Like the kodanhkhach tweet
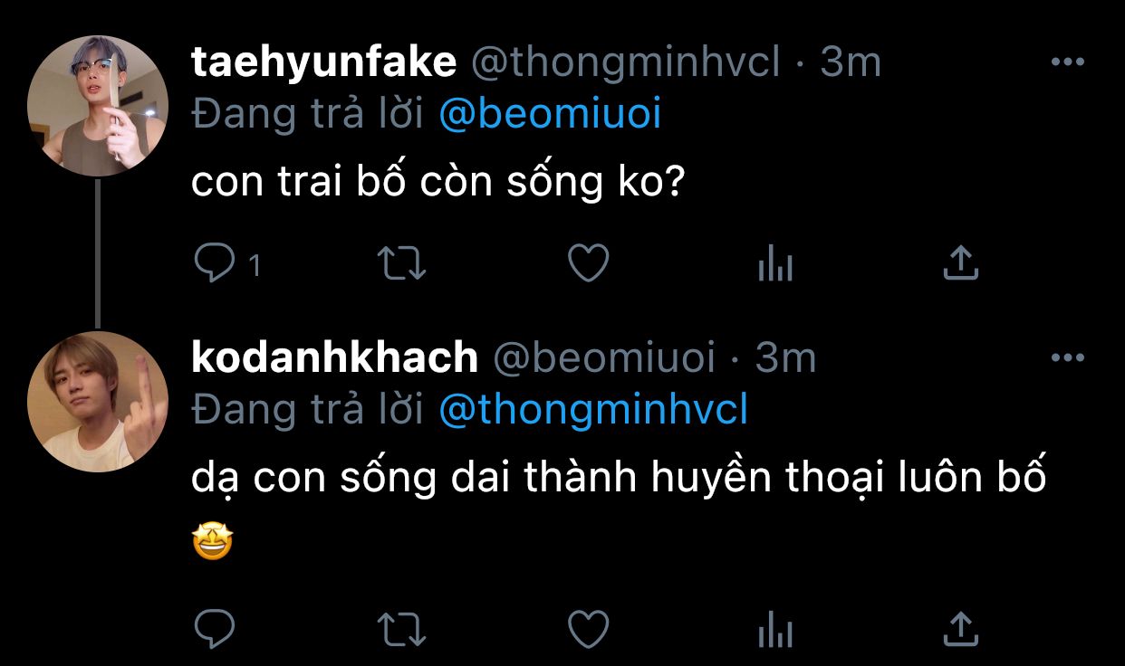 [588, 628]
